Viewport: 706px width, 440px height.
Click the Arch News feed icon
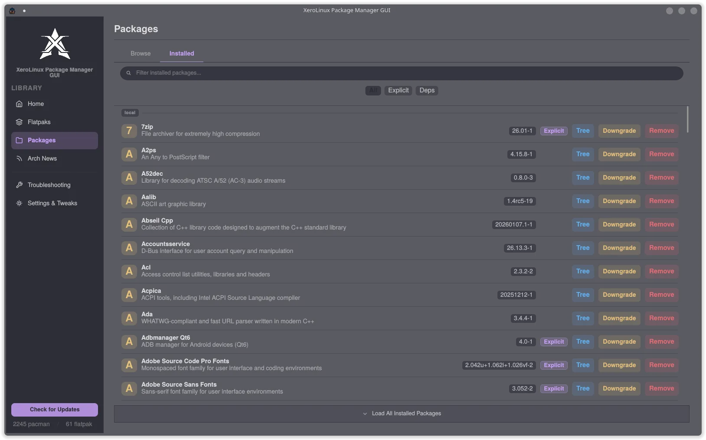(19, 158)
